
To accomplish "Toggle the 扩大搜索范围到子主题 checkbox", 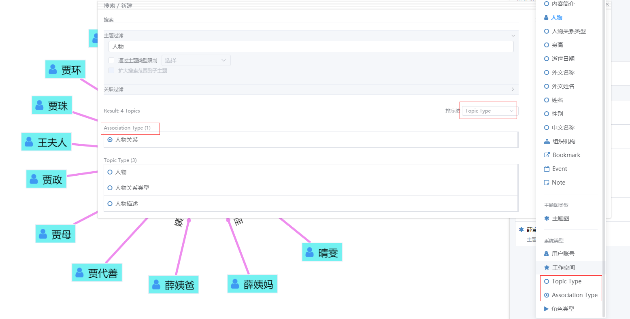I will point(111,70).
